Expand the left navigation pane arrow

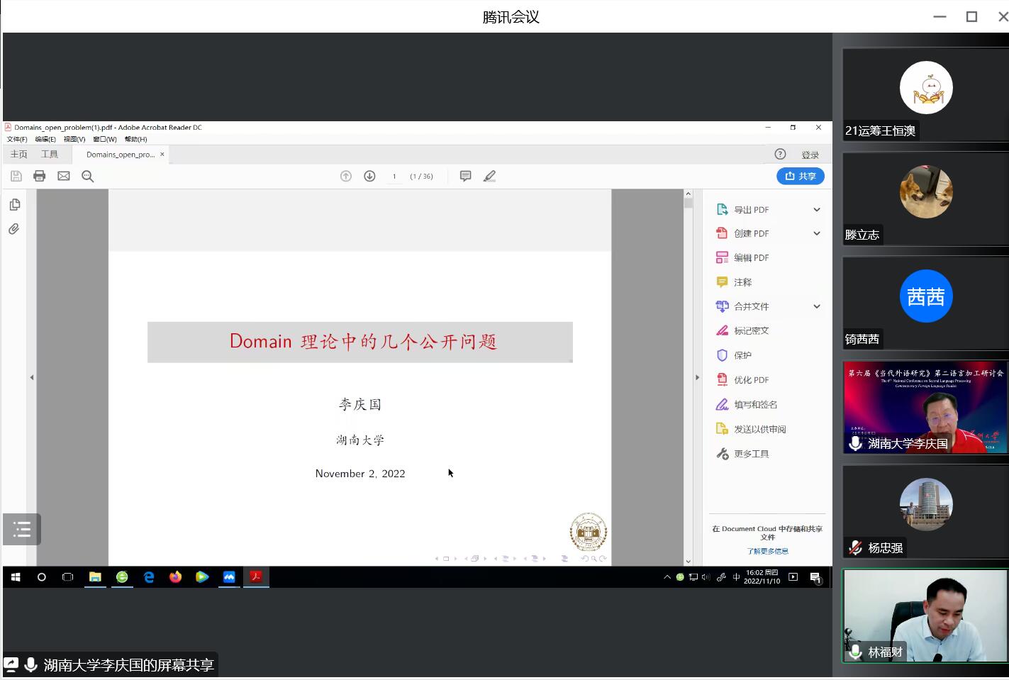click(x=32, y=377)
